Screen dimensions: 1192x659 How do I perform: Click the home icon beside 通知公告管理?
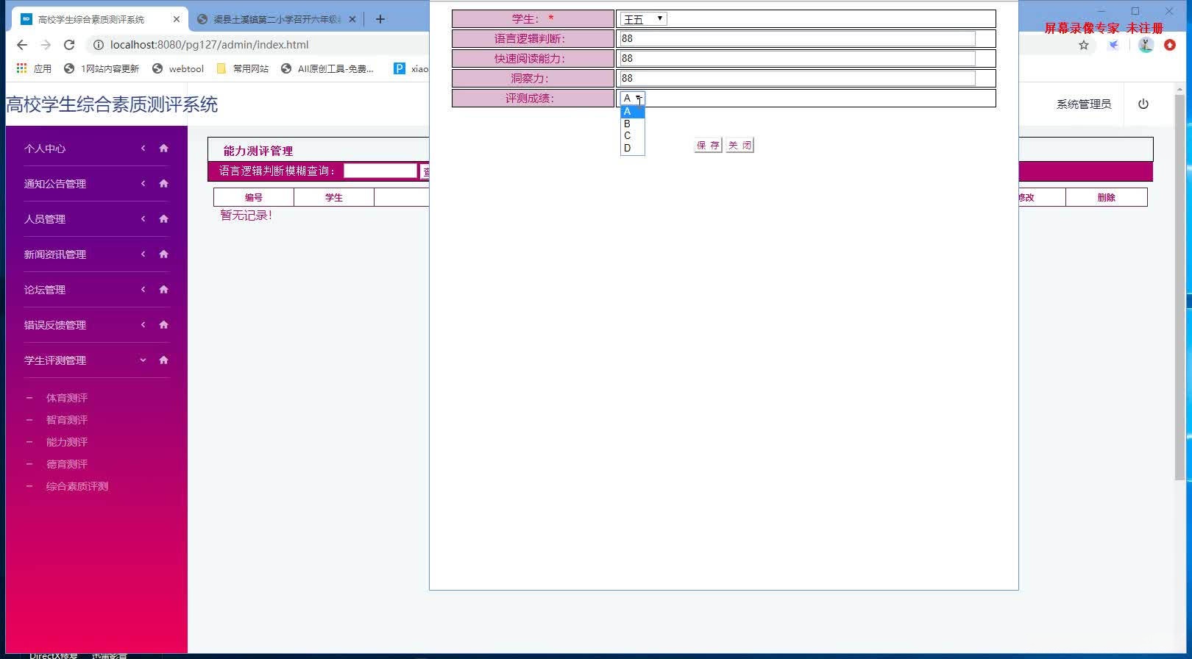click(x=164, y=183)
